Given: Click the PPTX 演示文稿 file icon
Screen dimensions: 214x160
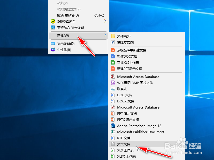Looking at the screenshot, I should click(112, 119).
